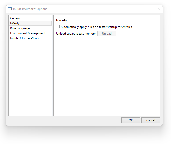Click the empty footer area left of OK
171x144 pixels.
click(63, 120)
